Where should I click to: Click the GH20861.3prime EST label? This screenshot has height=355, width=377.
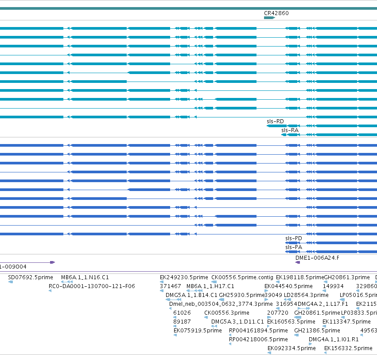pyautogui.click(x=347, y=277)
